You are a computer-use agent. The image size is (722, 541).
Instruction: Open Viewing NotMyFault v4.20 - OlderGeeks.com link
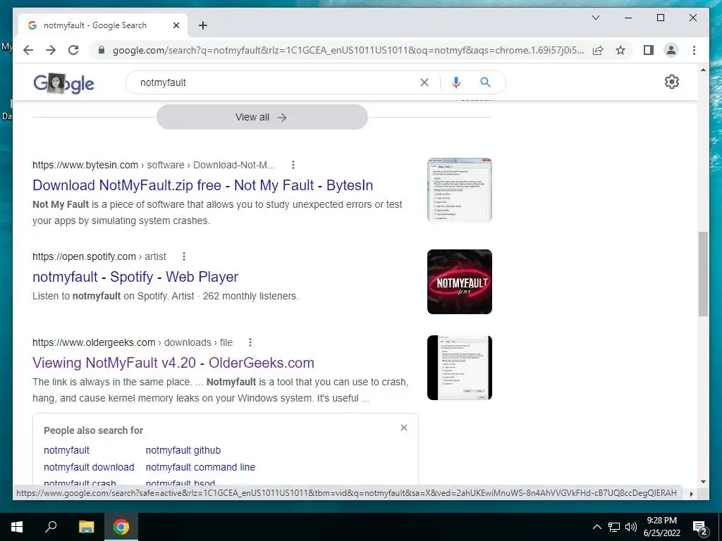(173, 363)
